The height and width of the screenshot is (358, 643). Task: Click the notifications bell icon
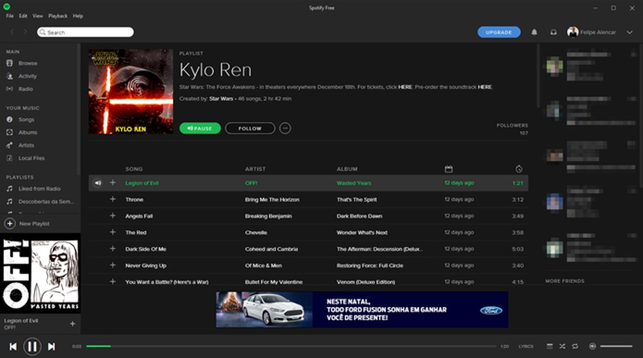535,32
